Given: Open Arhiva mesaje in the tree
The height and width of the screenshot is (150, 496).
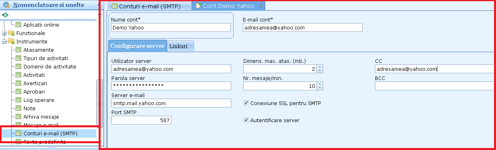Looking at the screenshot, I should (x=41, y=117).
